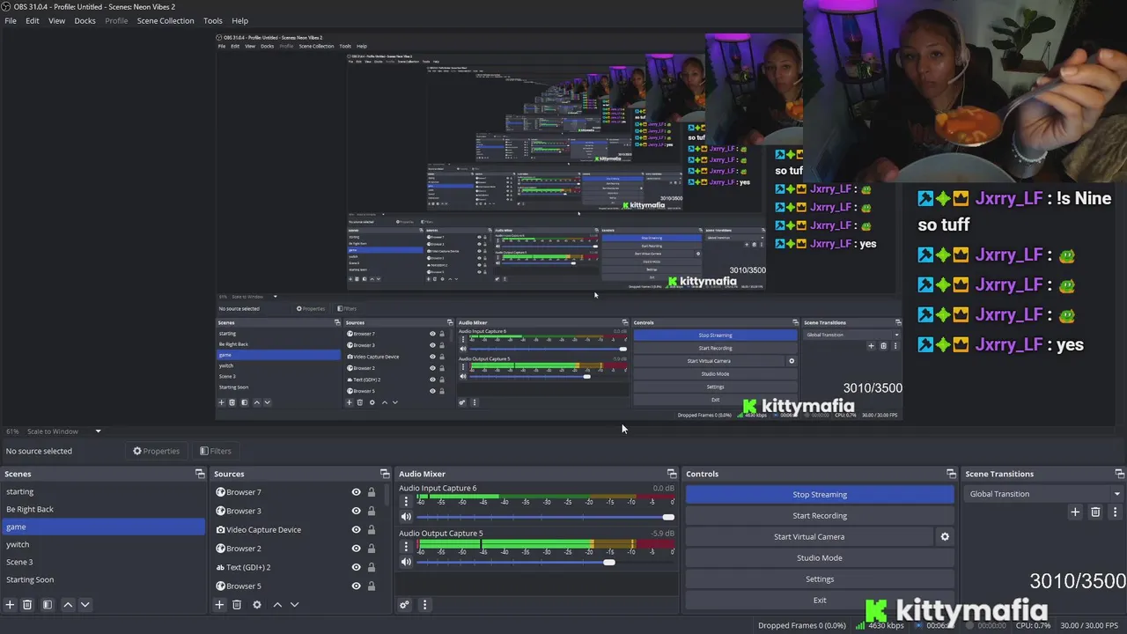This screenshot has width=1127, height=634.
Task: Remove the selected scene with the trash icon
Action: pos(27,605)
